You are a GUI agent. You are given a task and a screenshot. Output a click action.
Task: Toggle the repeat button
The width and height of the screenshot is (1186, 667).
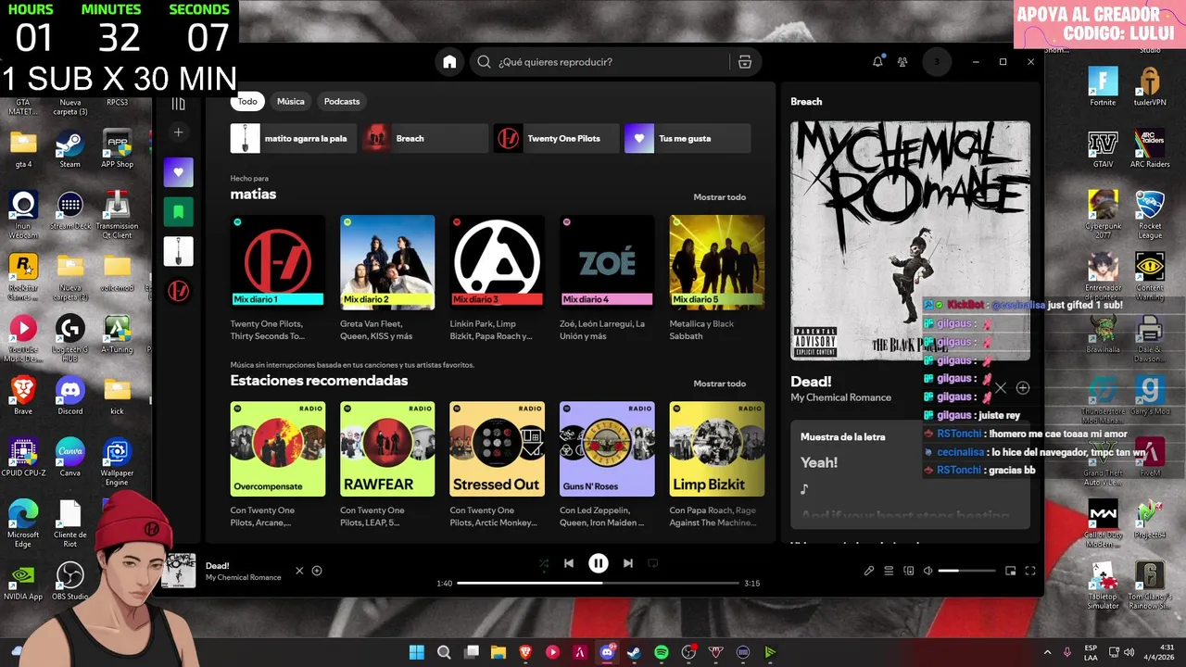pyautogui.click(x=653, y=563)
